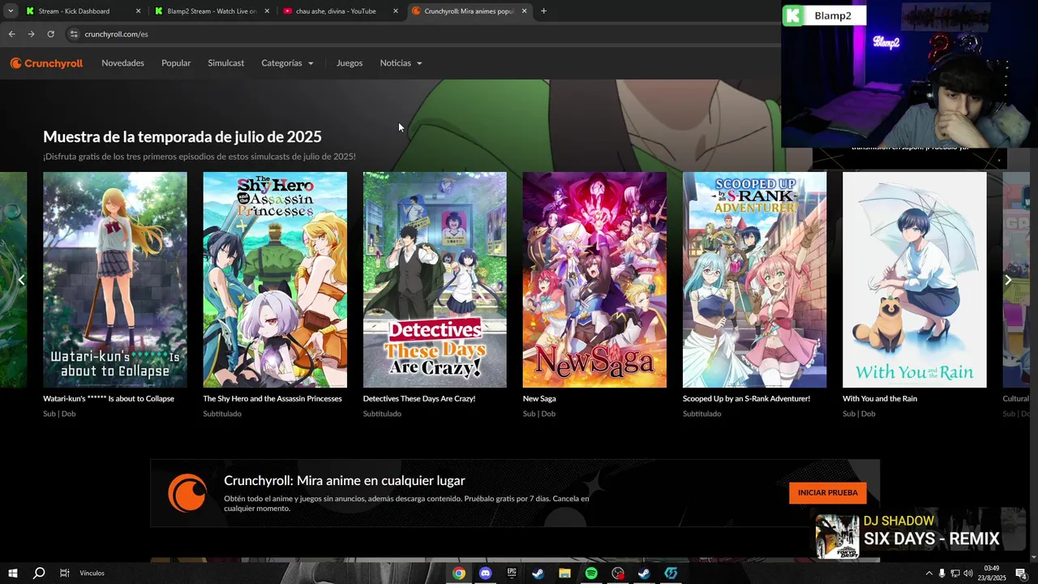The width and height of the screenshot is (1038, 584).
Task: Show previous shows with the carousel left arrow
Action: (21, 280)
